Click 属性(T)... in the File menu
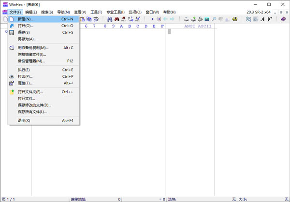290x202 pixels. click(25, 83)
